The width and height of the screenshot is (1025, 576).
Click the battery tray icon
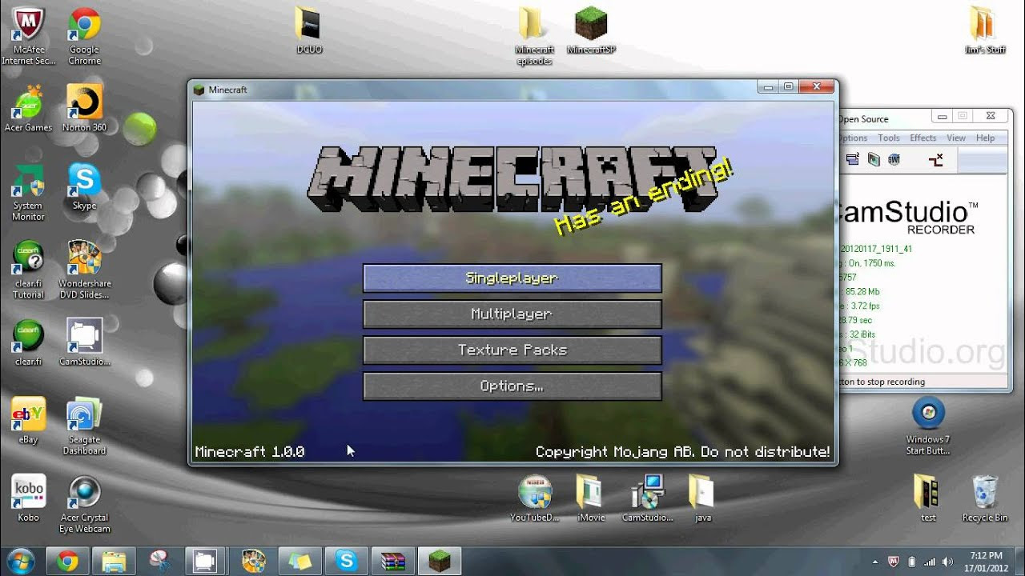pos(911,562)
